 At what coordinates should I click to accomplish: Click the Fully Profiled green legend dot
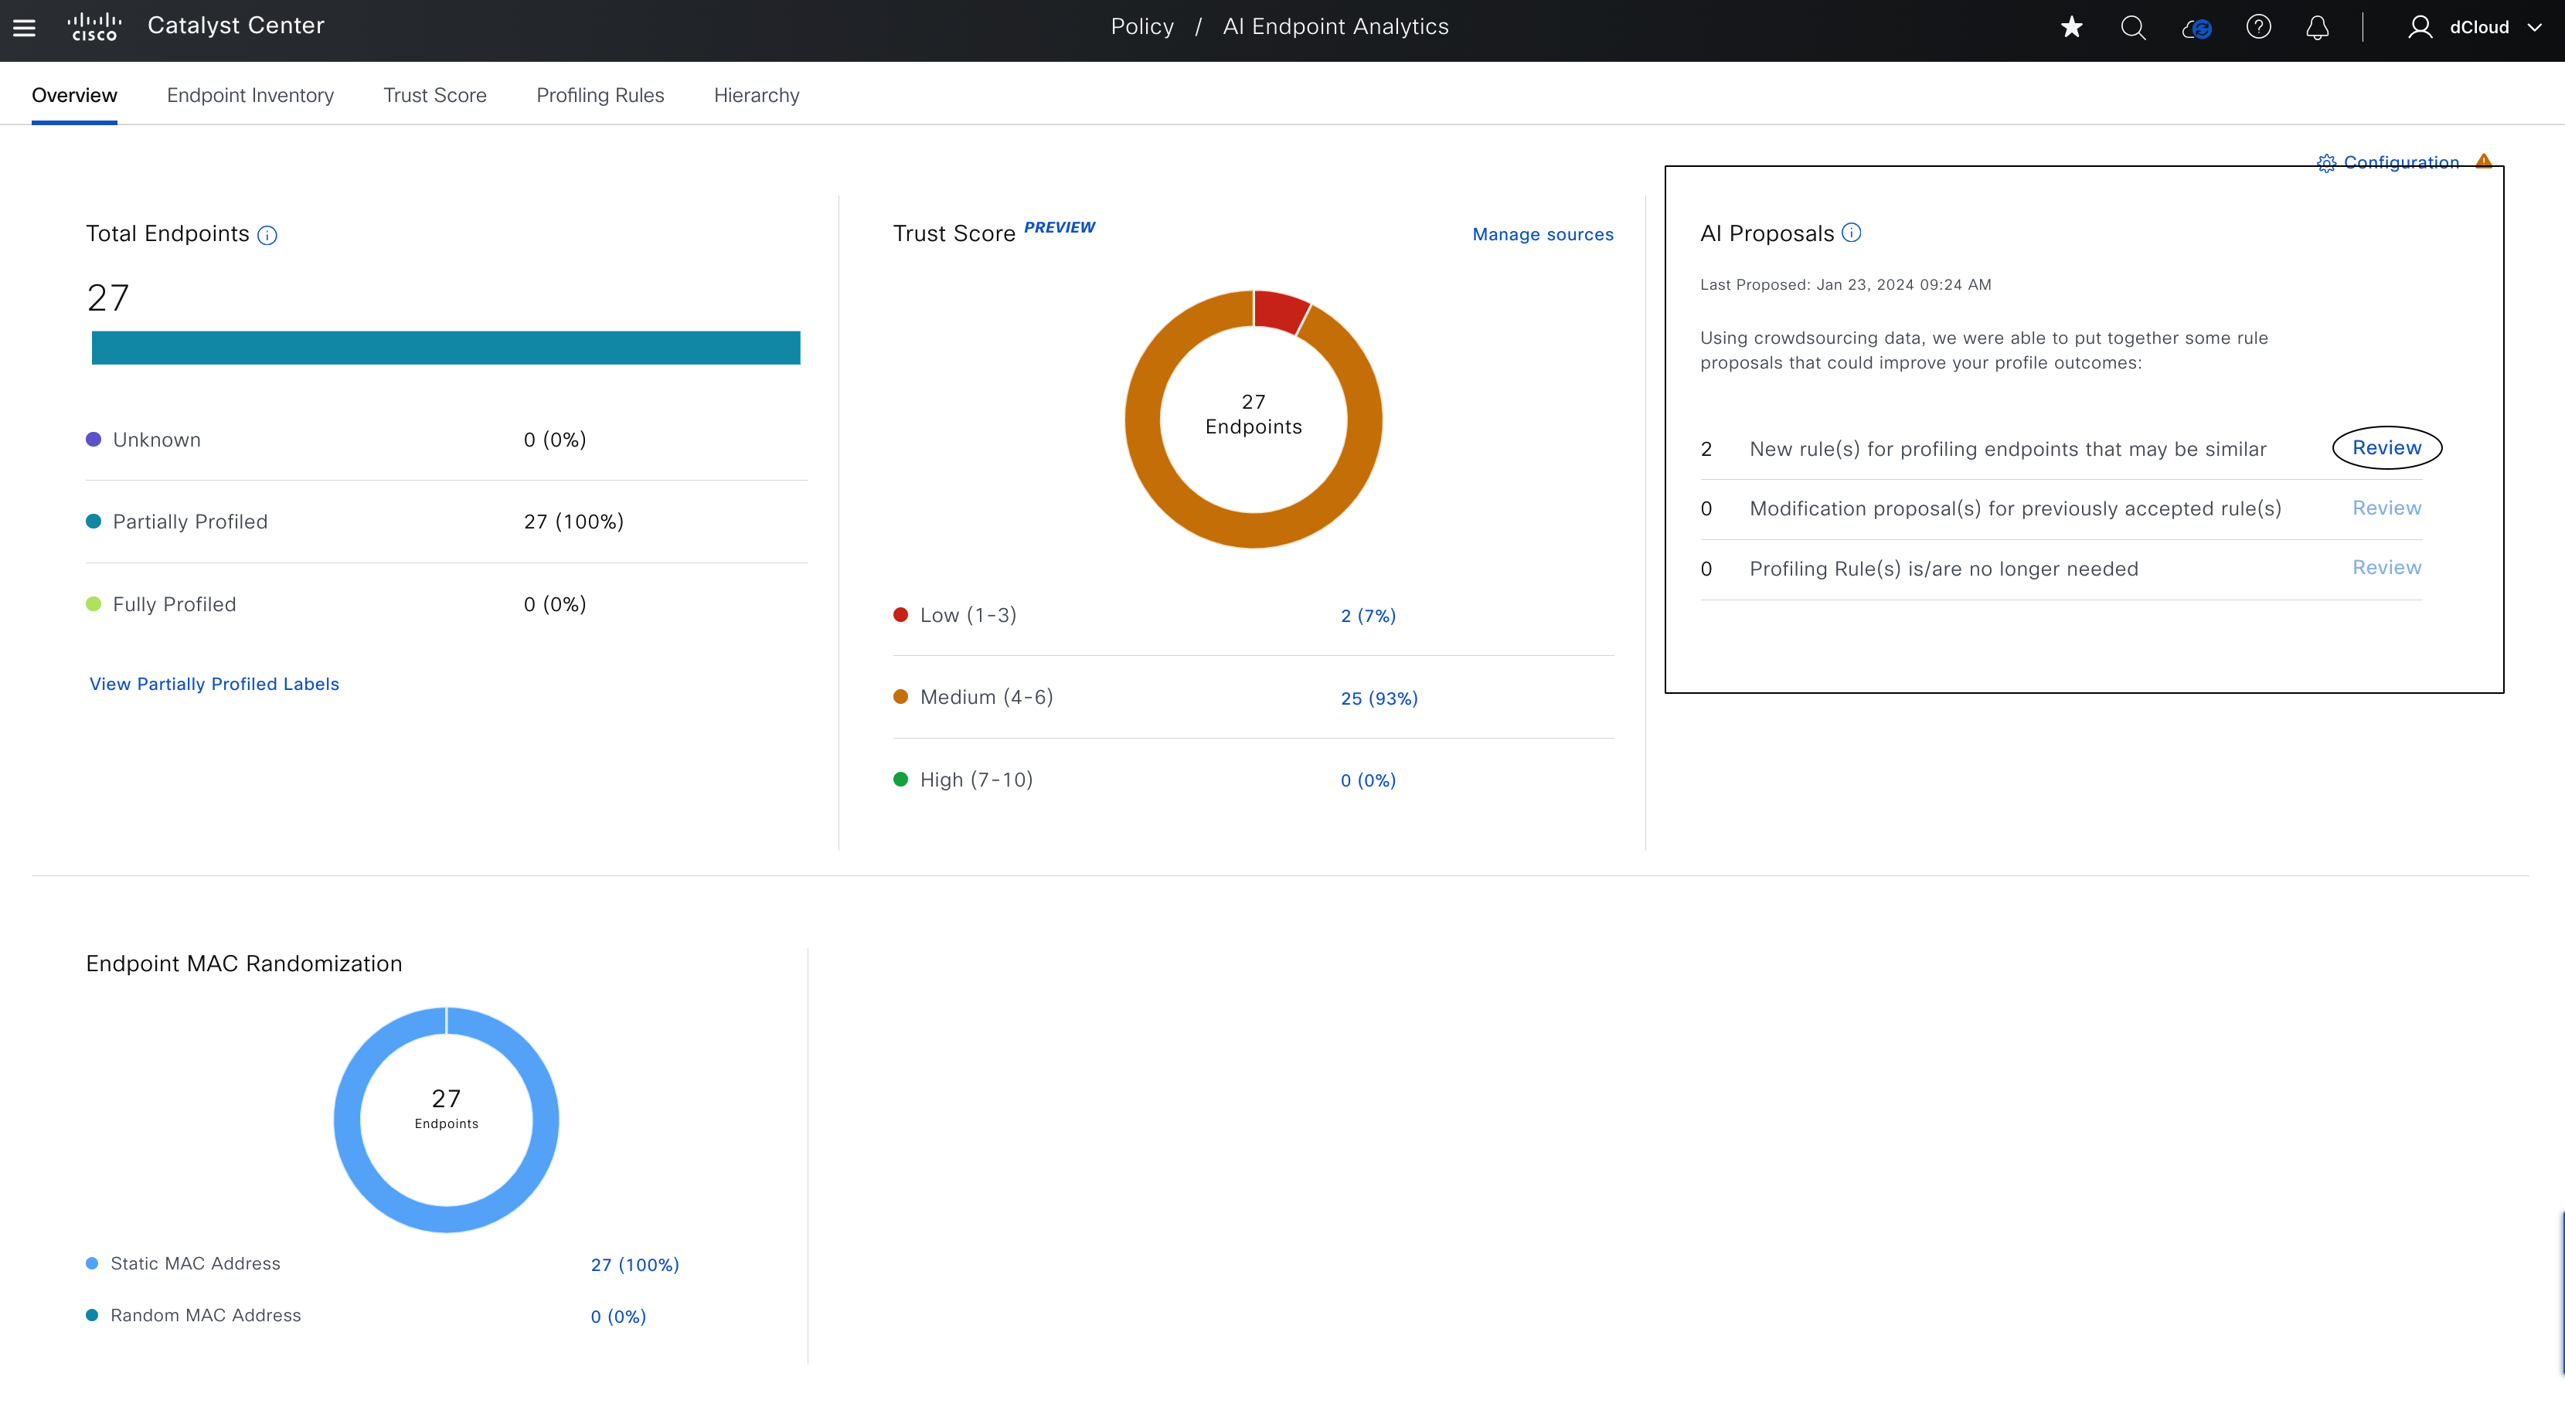click(x=94, y=603)
